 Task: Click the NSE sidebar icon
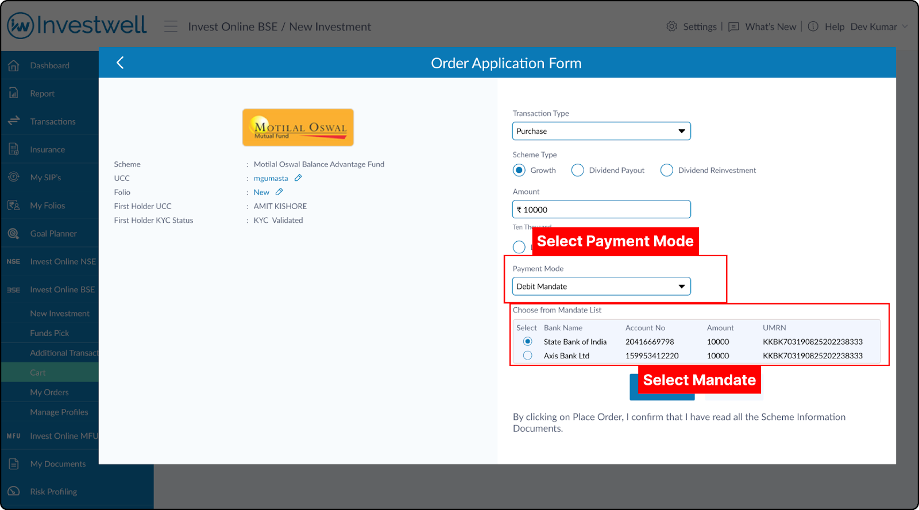click(x=13, y=261)
